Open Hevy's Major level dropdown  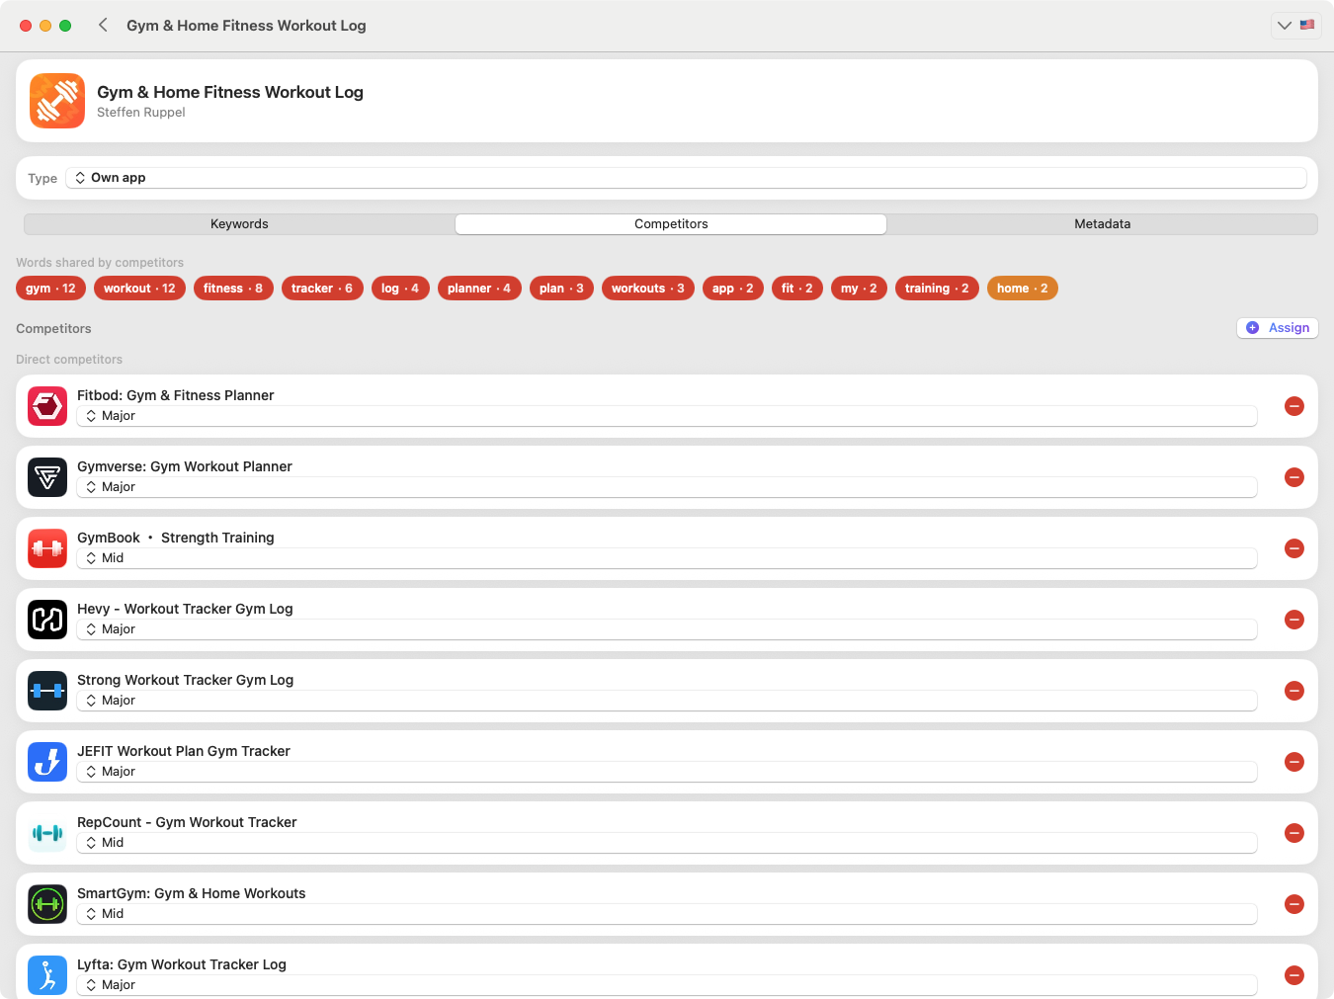point(667,629)
